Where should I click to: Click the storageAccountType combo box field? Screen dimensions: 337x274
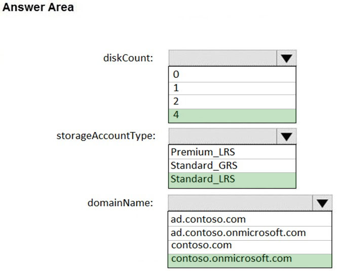point(222,136)
